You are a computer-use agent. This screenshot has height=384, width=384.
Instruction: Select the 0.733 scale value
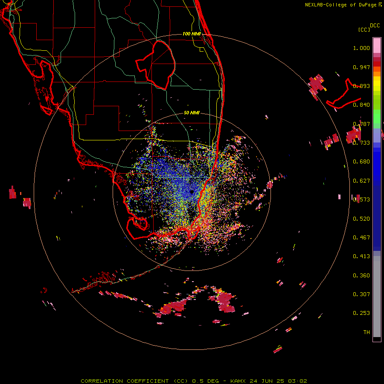pyautogui.click(x=361, y=143)
